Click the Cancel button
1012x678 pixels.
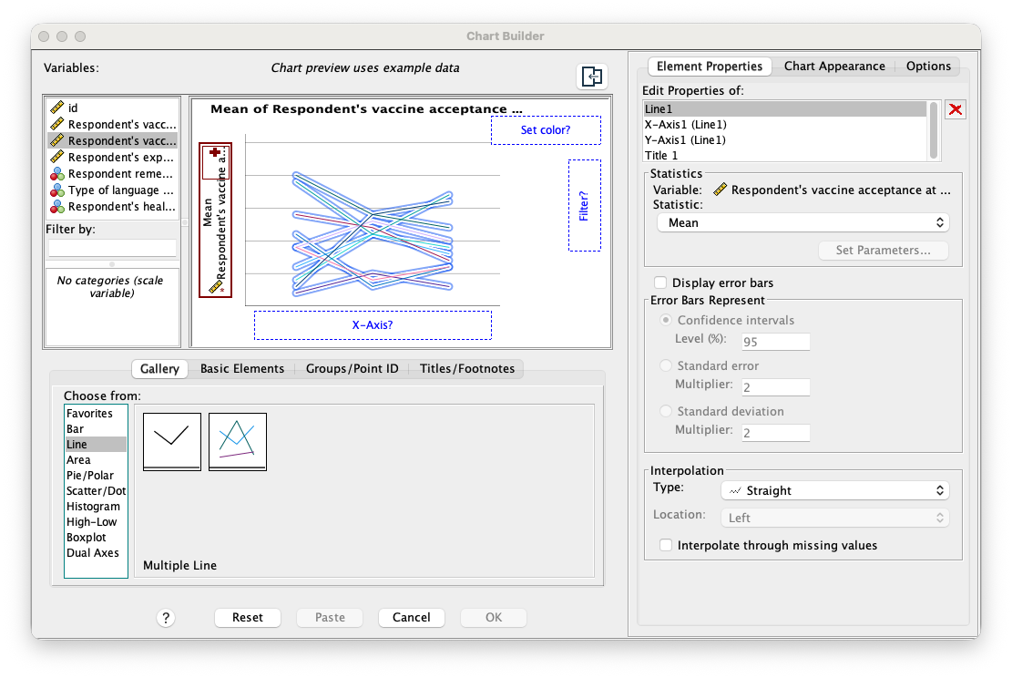[x=411, y=617]
